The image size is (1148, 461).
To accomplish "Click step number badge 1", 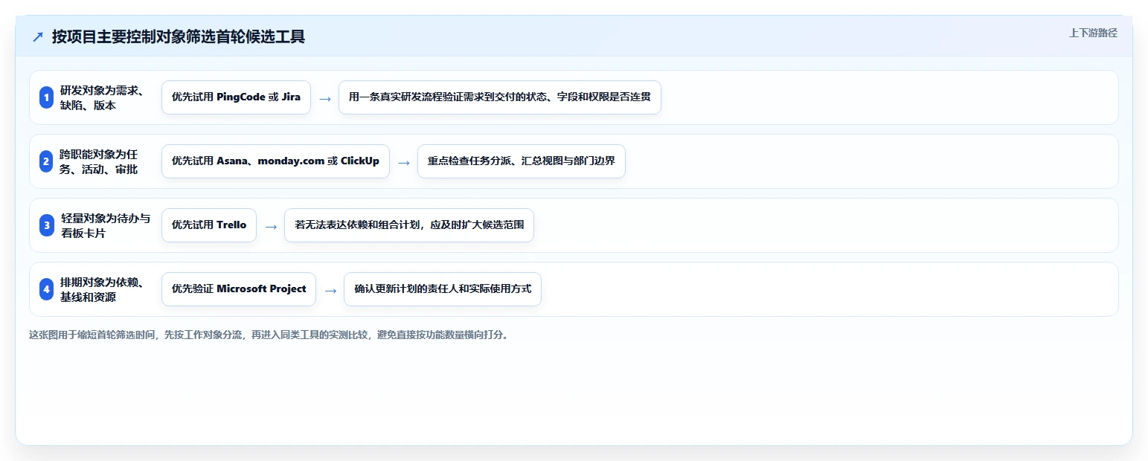I will coord(47,97).
